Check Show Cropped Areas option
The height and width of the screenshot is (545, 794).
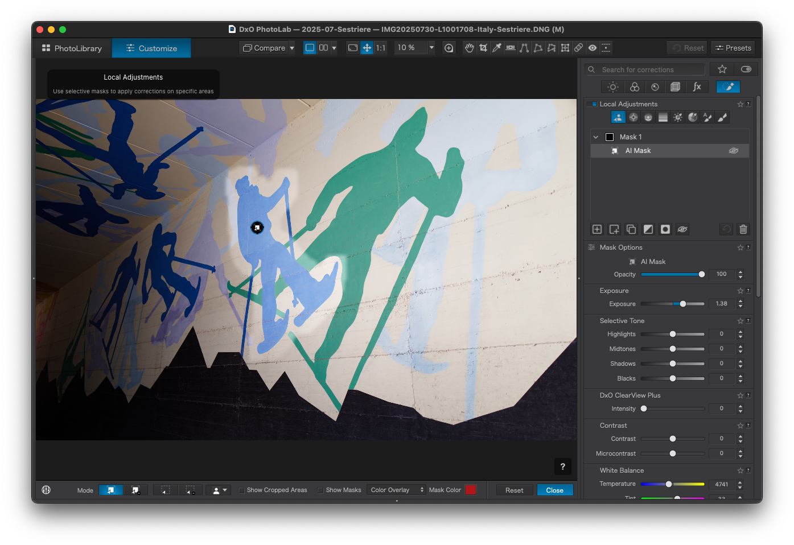pyautogui.click(x=241, y=490)
